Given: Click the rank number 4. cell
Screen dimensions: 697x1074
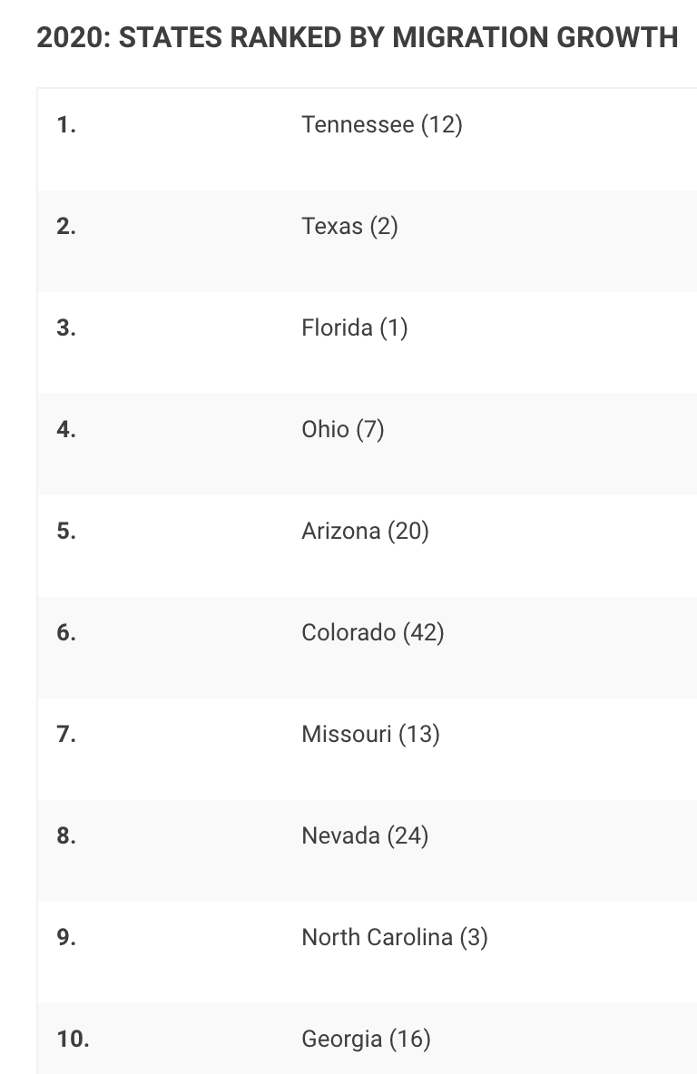Looking at the screenshot, I should coord(66,429).
